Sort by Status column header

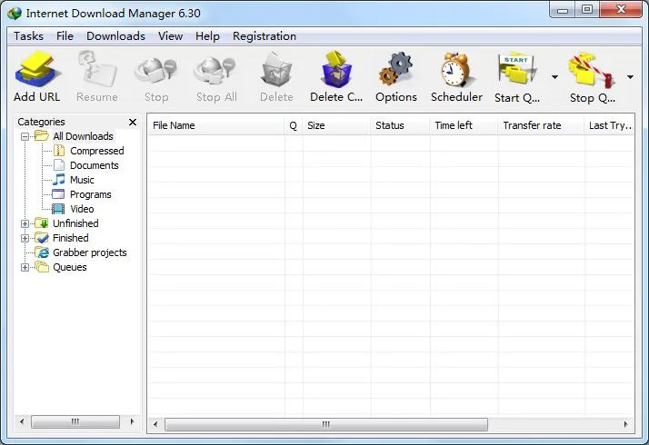point(400,125)
